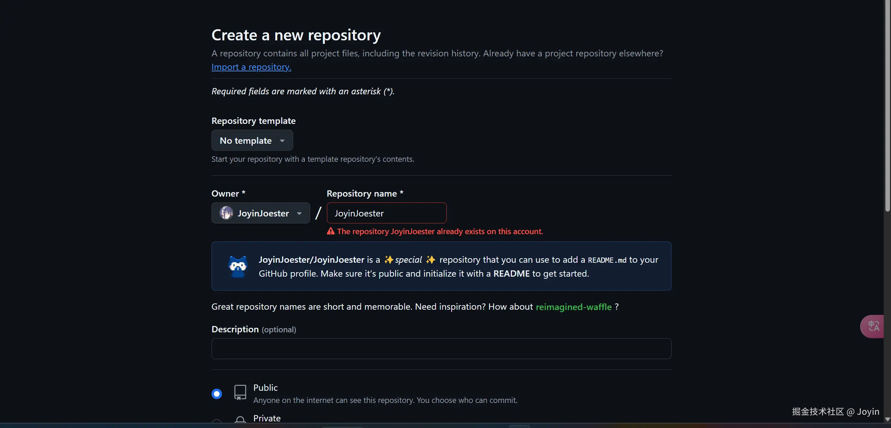Screen dimensions: 891x428
Task: Open the floating translate icon on the right edge
Action: click(x=873, y=326)
